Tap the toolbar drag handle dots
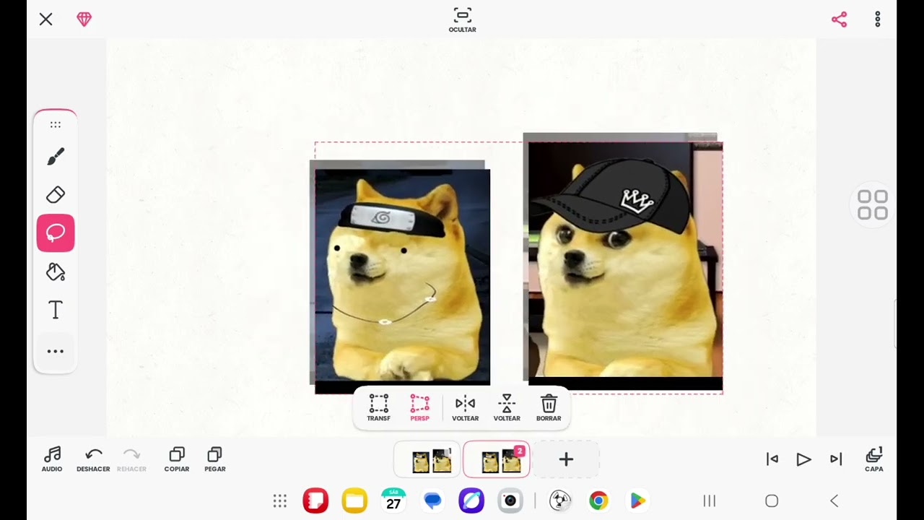This screenshot has width=924, height=520. (56, 125)
